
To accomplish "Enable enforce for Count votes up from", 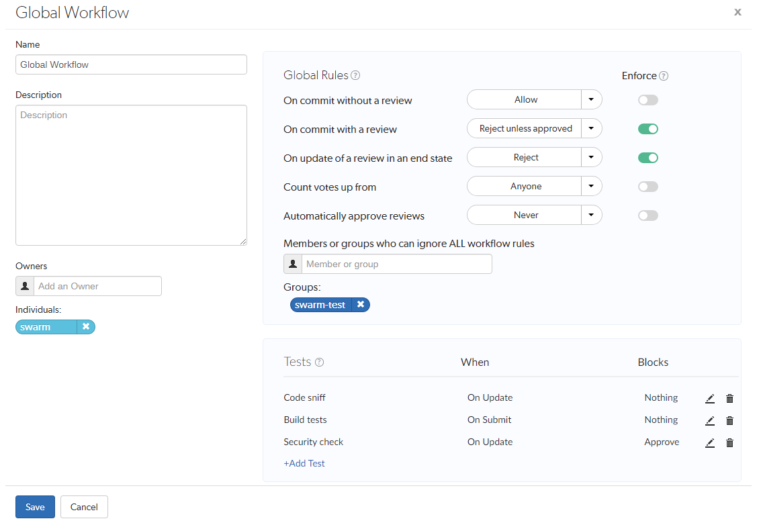I will click(648, 186).
